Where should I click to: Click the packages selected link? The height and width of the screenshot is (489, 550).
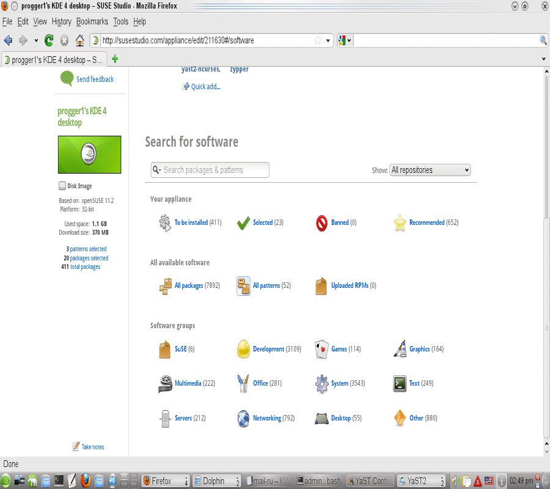89,258
